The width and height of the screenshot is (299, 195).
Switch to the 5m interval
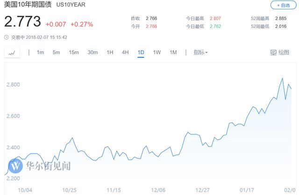56,52
